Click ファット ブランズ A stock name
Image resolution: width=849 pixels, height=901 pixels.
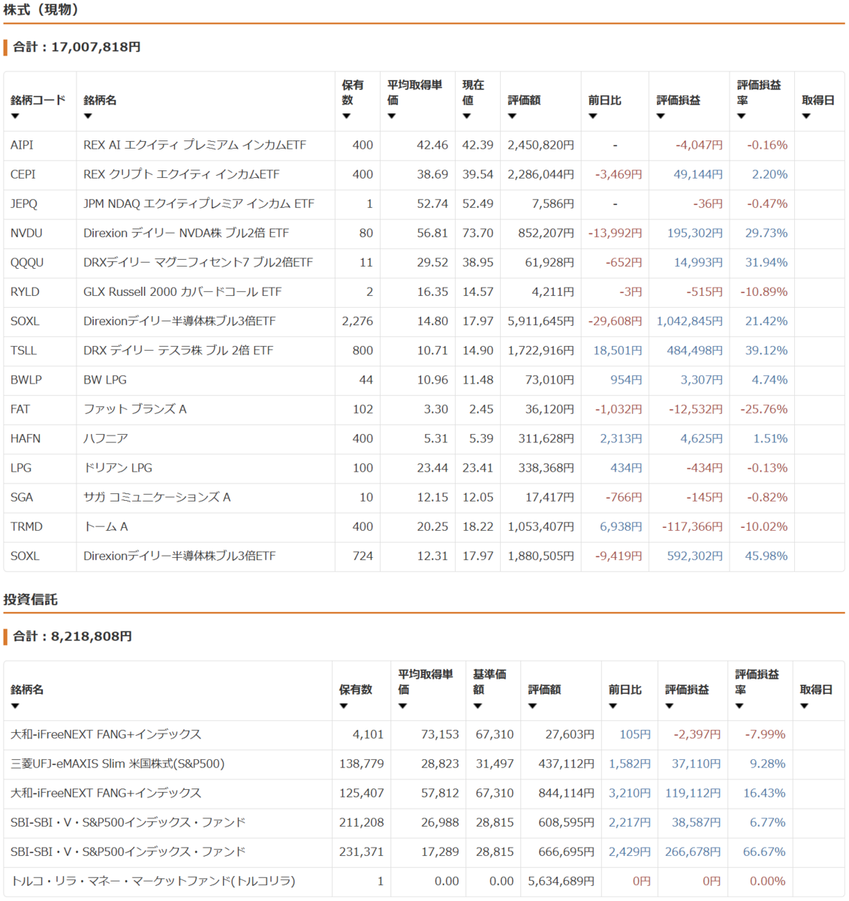[x=135, y=409]
